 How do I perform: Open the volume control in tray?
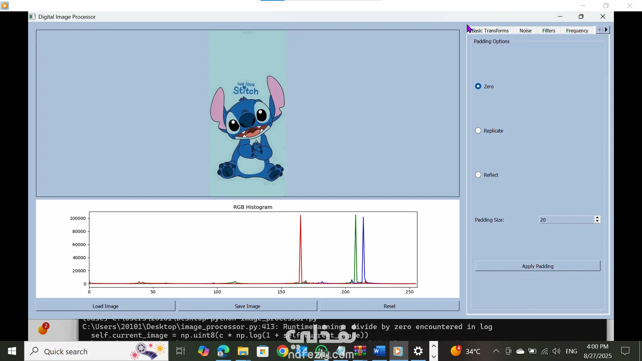click(556, 351)
